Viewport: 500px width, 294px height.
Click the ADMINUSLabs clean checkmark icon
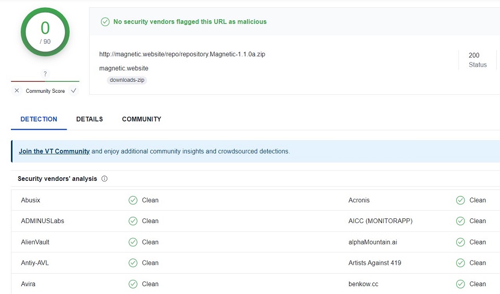[x=133, y=221]
